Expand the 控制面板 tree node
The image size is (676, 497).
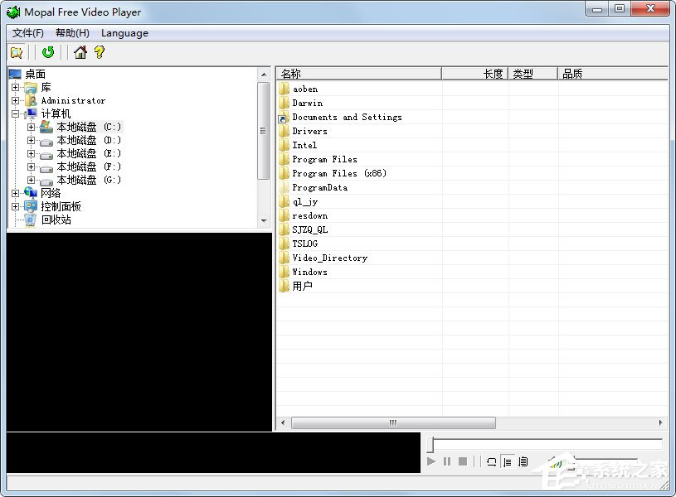(16, 206)
